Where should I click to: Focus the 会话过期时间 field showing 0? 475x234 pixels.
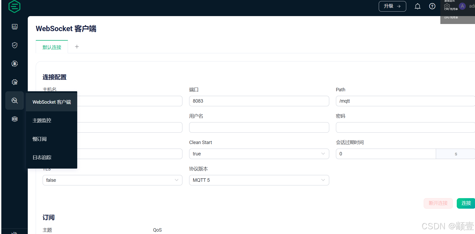(386, 154)
